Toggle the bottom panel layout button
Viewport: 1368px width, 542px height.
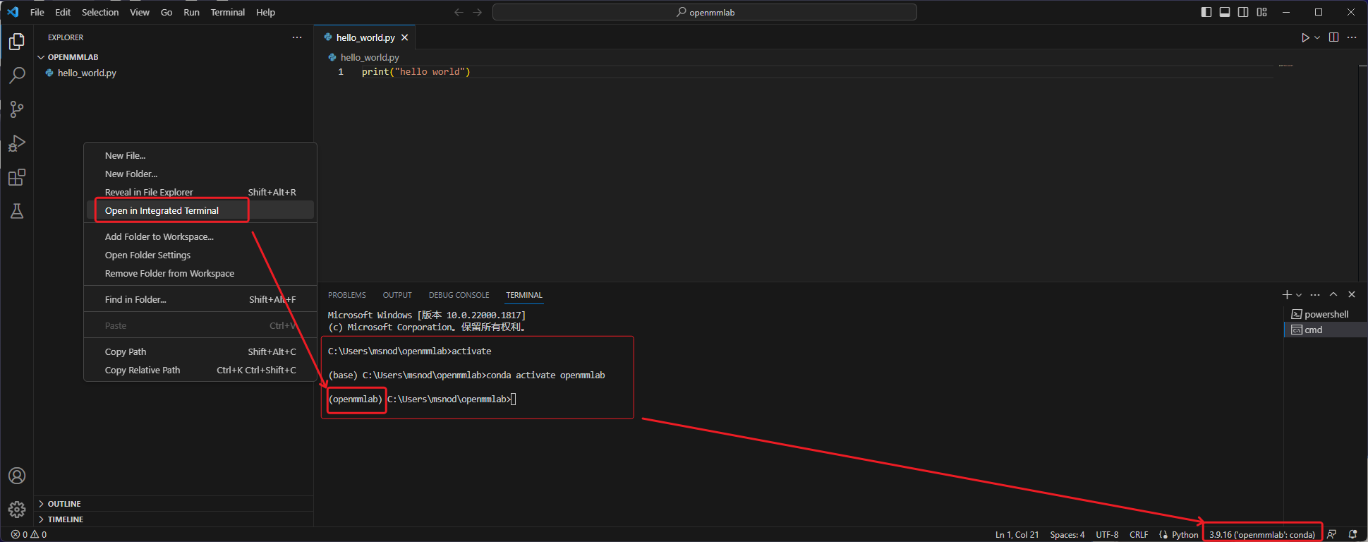pos(1225,12)
